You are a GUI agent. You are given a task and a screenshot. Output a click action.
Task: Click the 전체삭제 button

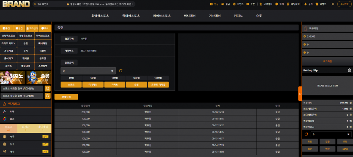(x=66, y=97)
